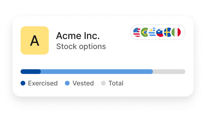This screenshot has height=115, width=206.
Task: Click the Sweden flag icon
Action: tap(168, 32)
